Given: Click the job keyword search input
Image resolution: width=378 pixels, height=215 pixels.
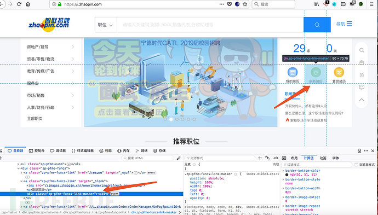Looking at the screenshot, I should [210, 25].
